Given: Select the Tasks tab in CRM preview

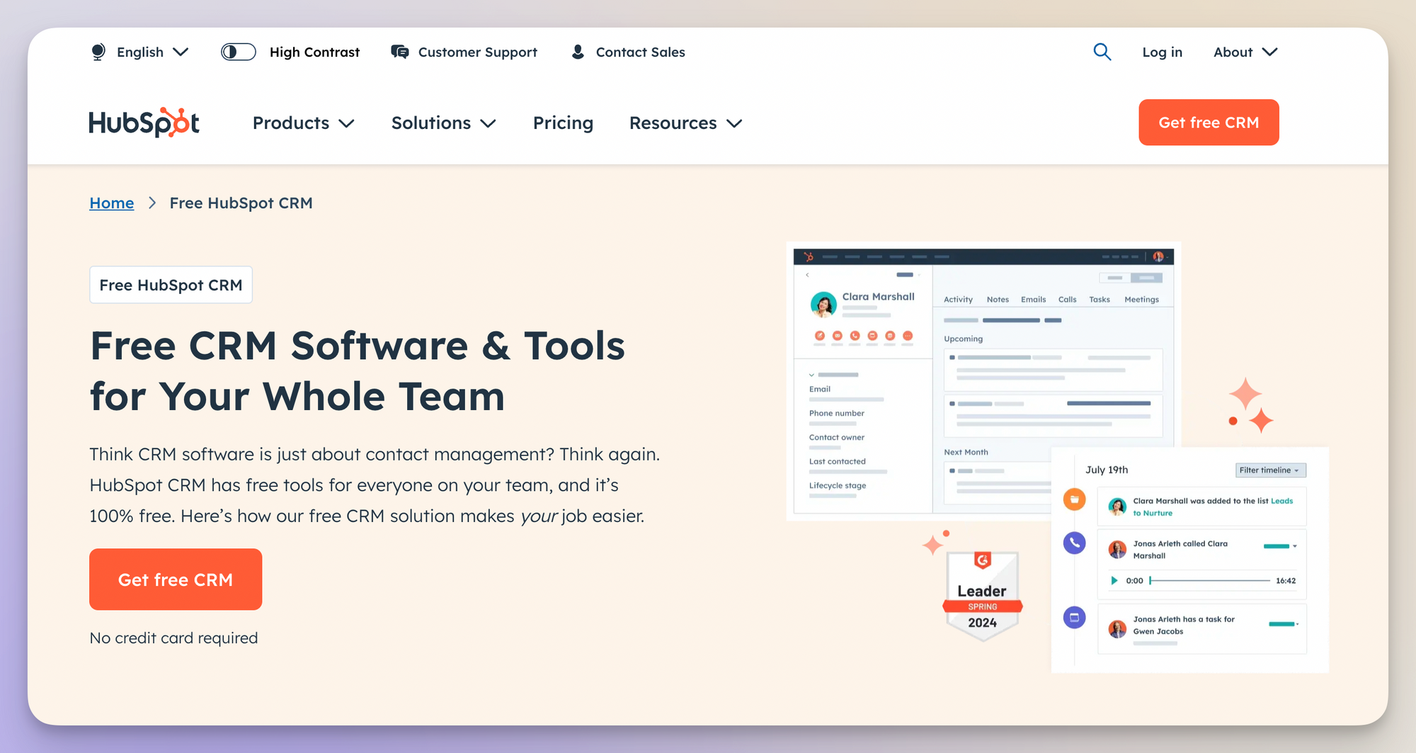Looking at the screenshot, I should [x=1100, y=300].
